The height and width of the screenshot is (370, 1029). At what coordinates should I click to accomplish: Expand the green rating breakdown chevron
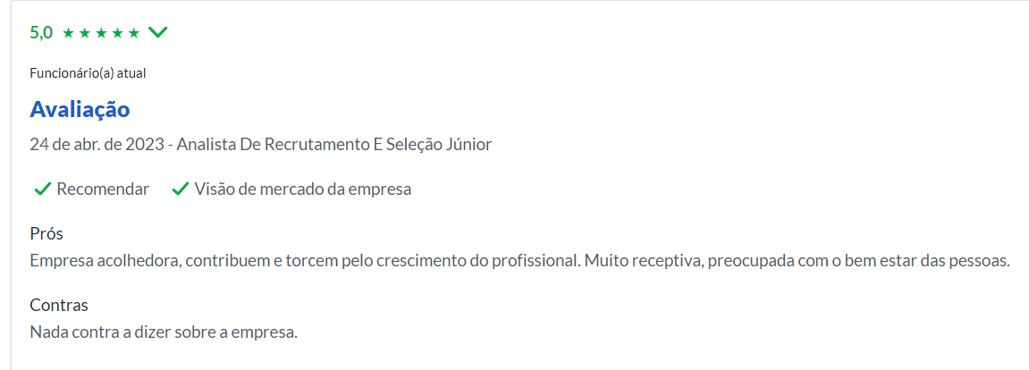pos(158,32)
